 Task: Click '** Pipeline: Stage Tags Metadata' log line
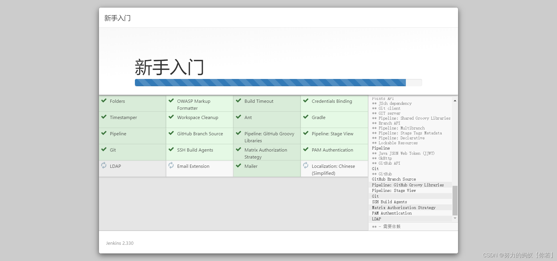click(x=407, y=133)
